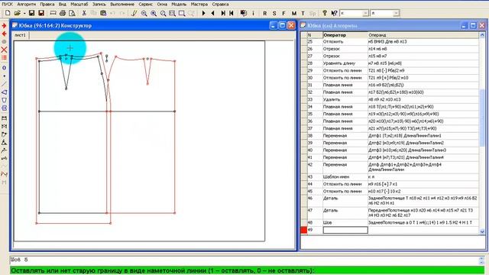Click the skip-to-start arrow icon
This screenshot has height=275, width=489.
(x=232, y=13)
